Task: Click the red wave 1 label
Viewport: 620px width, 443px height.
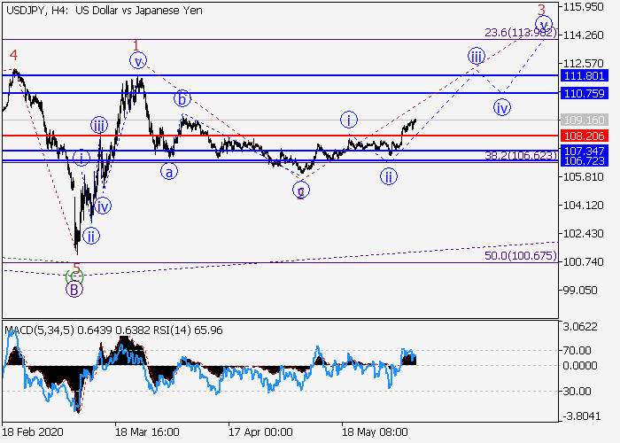Action: click(136, 45)
